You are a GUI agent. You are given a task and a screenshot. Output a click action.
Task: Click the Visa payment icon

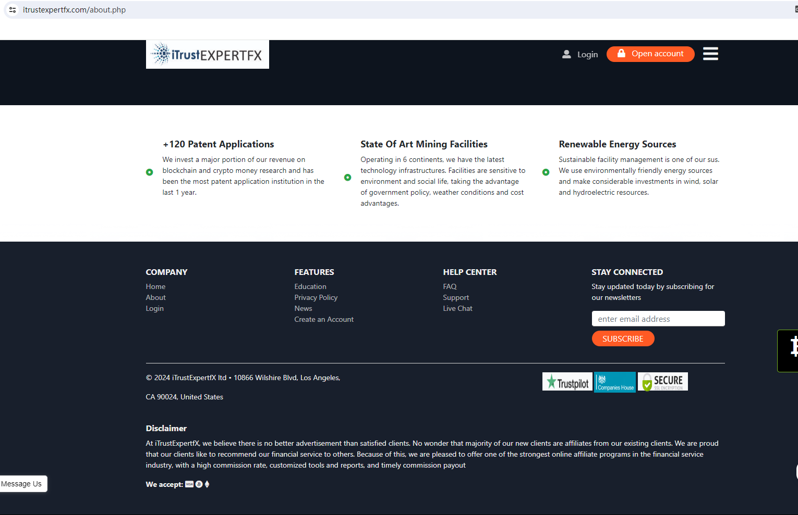[x=189, y=484]
